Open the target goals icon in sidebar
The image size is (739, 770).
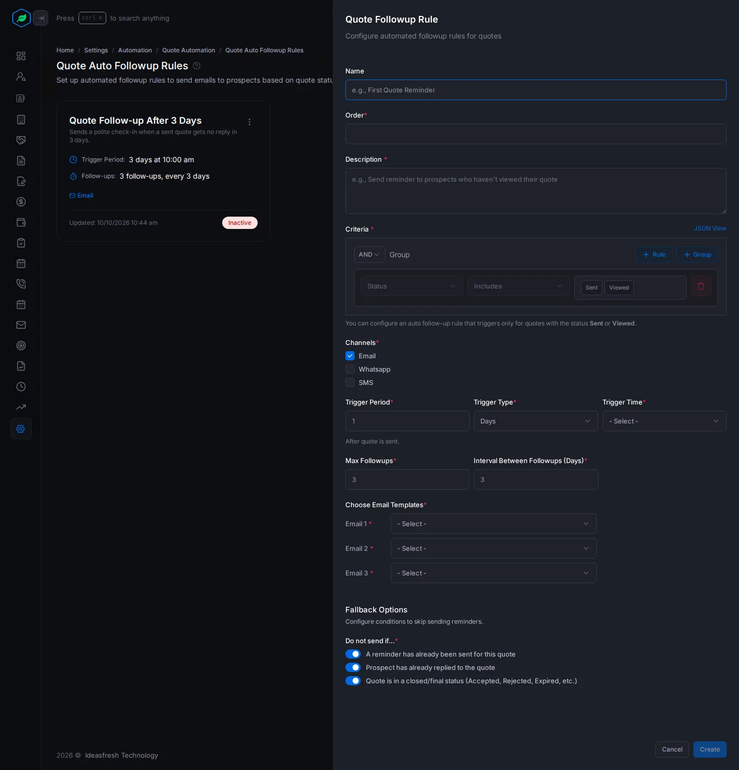coord(21,345)
